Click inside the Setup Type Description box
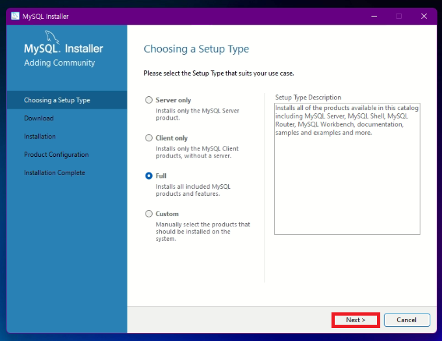Screen dimensions: 442x341 tap(347, 169)
